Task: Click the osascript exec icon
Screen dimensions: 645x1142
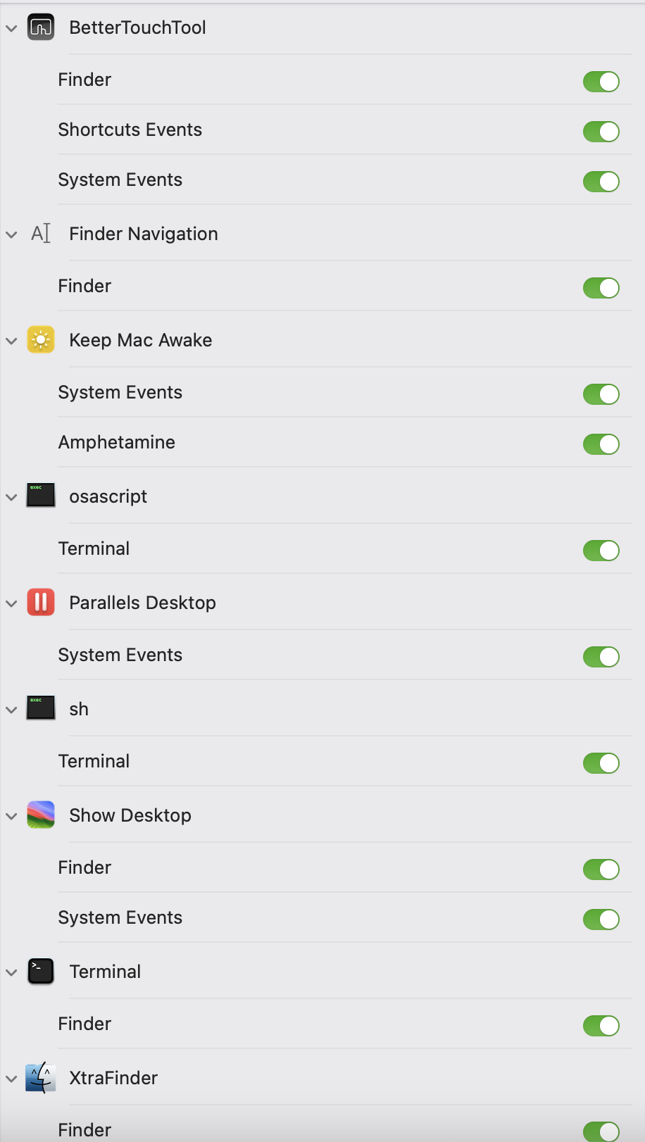Action: click(41, 496)
